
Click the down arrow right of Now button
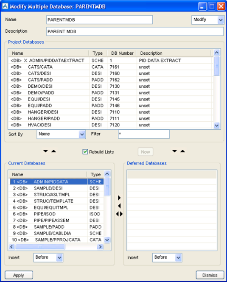174,151
